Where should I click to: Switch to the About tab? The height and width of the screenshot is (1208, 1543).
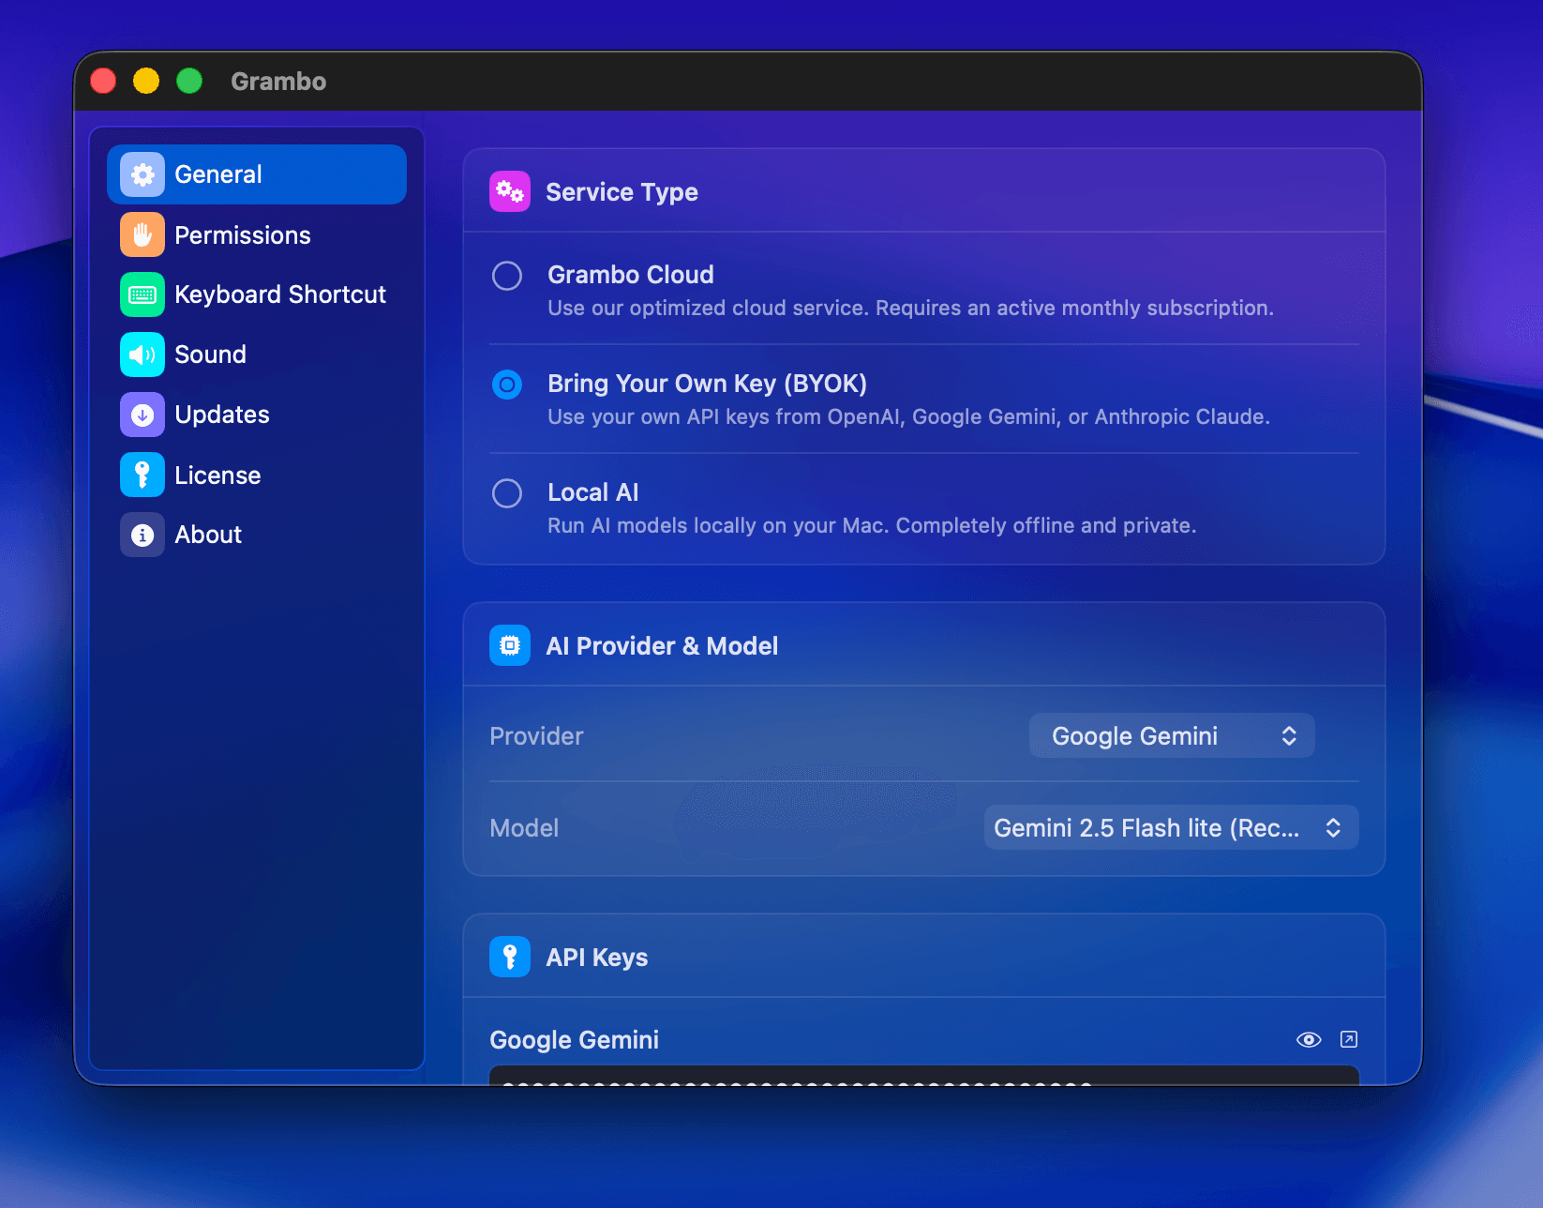pyautogui.click(x=257, y=535)
